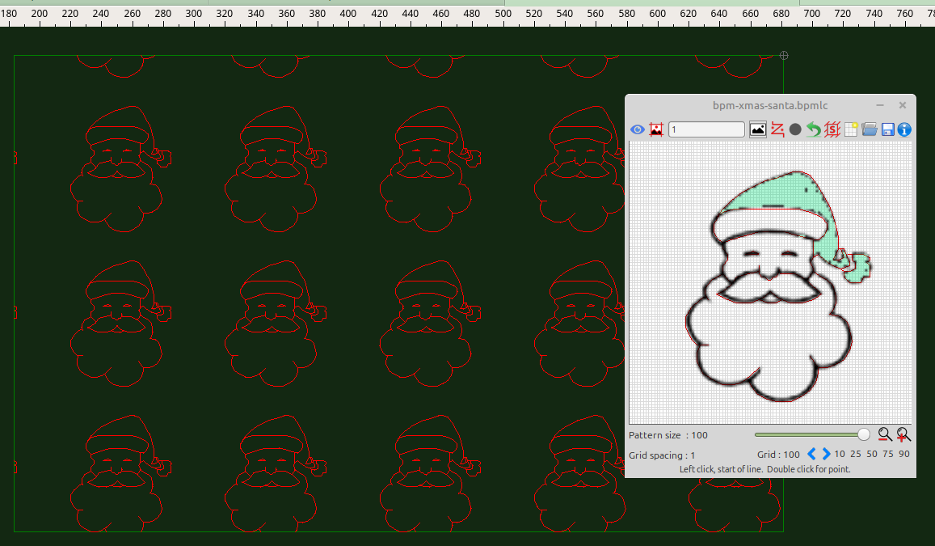The width and height of the screenshot is (935, 546).
Task: Zoom in with the plus magnifier
Action: click(903, 435)
